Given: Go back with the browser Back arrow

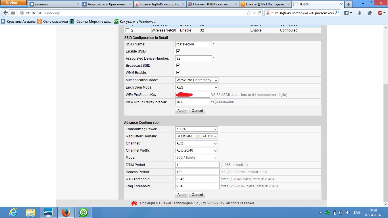Looking at the screenshot, I should (x=5, y=13).
